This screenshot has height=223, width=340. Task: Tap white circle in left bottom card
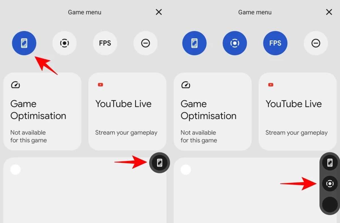tap(15, 170)
